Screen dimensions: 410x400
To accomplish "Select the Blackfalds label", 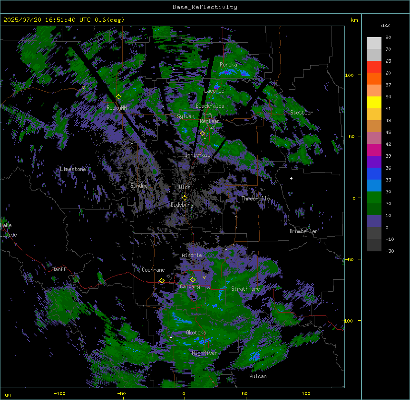I will pos(210,106).
